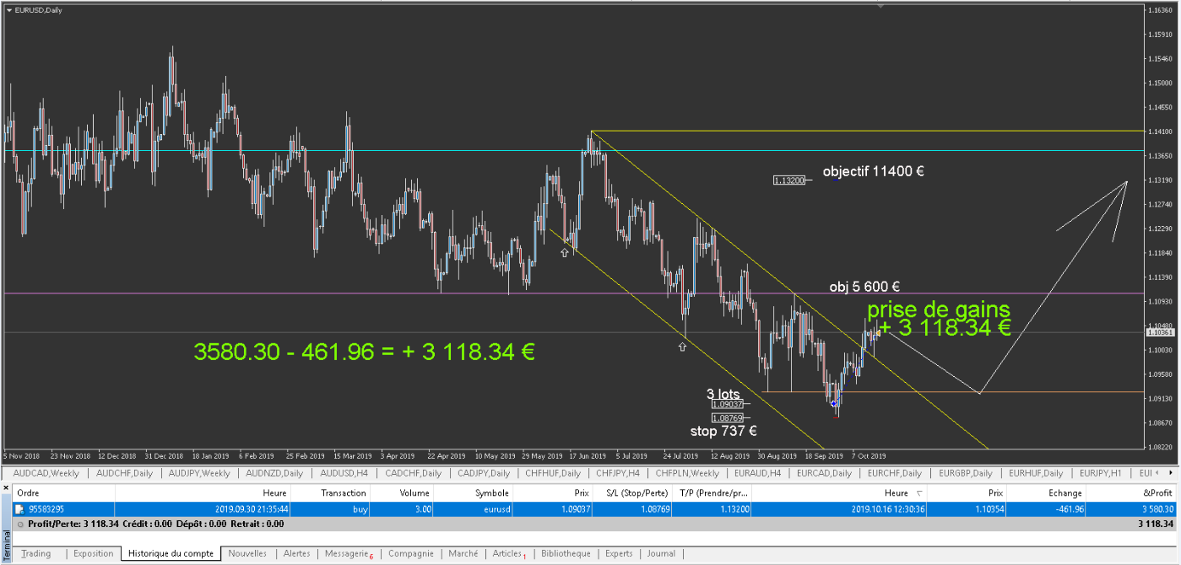Click the 1.09037 entry price label on chart
The width and height of the screenshot is (1181, 565).
(x=727, y=404)
